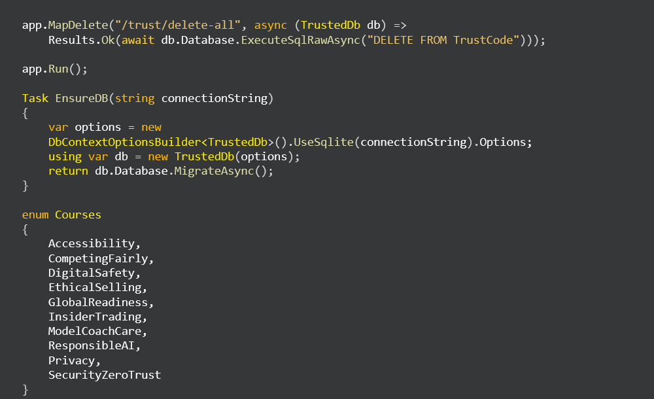
Task: Select the "/trust/delete-all" route string
Action: pyautogui.click(x=178, y=25)
